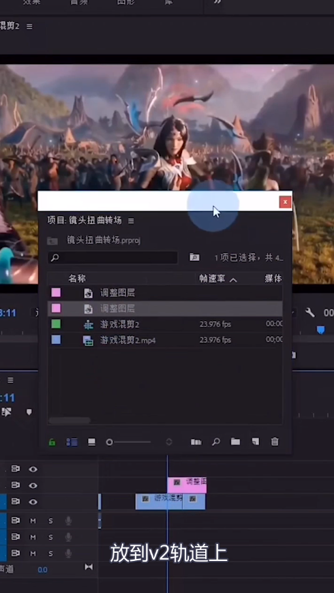Toggle sync lock on the bottom audio track
Viewport: 334px width, 593px height.
[16, 553]
